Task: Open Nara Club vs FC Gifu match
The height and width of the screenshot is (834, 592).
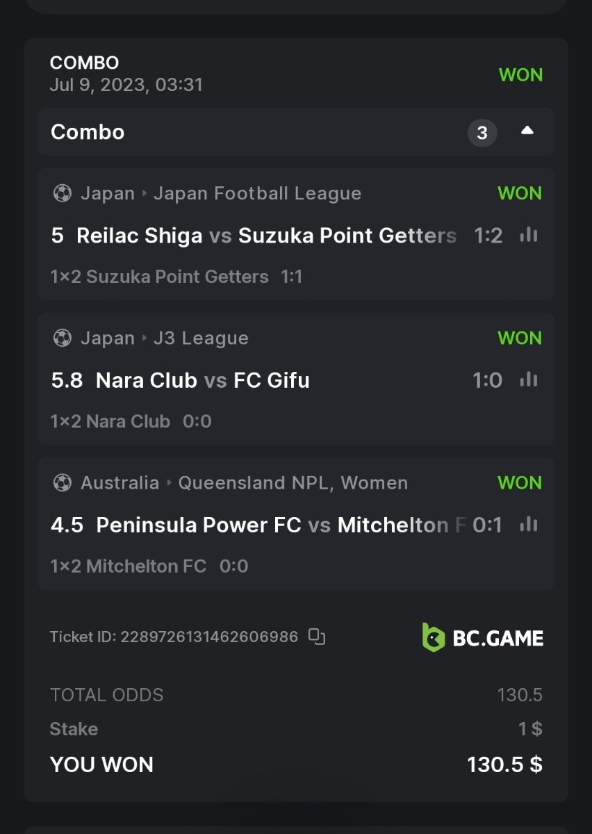Action: [x=202, y=380]
